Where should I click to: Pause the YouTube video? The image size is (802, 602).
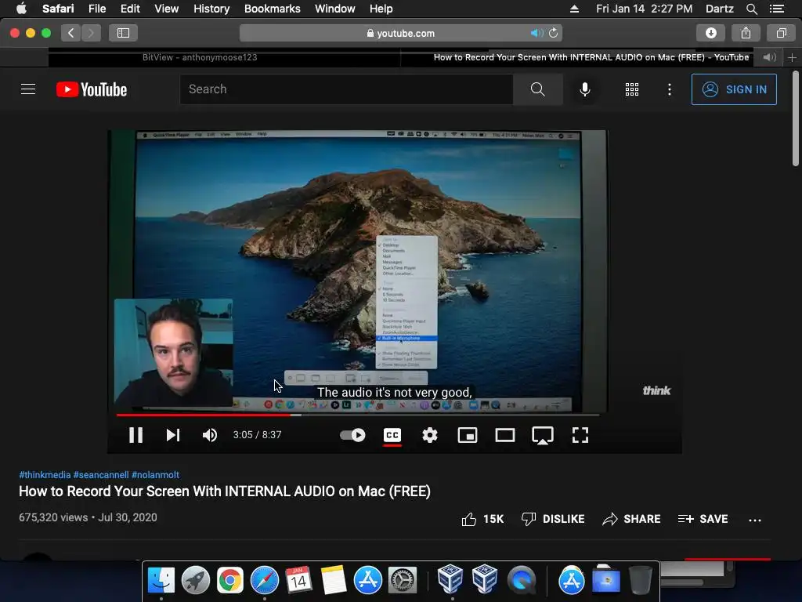[135, 435]
